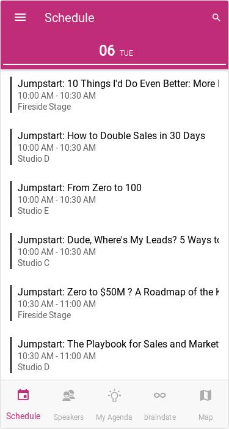Open Zero to $50M Roadmap session
Image resolution: width=229 pixels, height=429 pixels.
point(115,303)
